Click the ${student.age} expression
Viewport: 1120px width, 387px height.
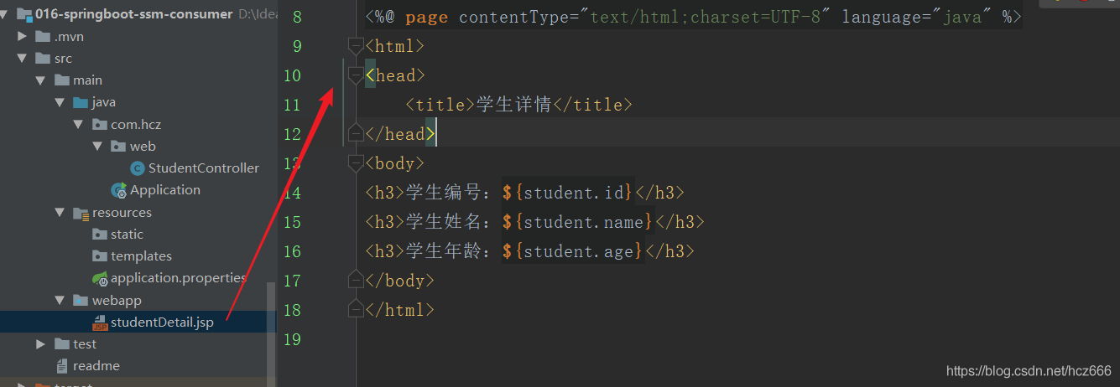[573, 251]
